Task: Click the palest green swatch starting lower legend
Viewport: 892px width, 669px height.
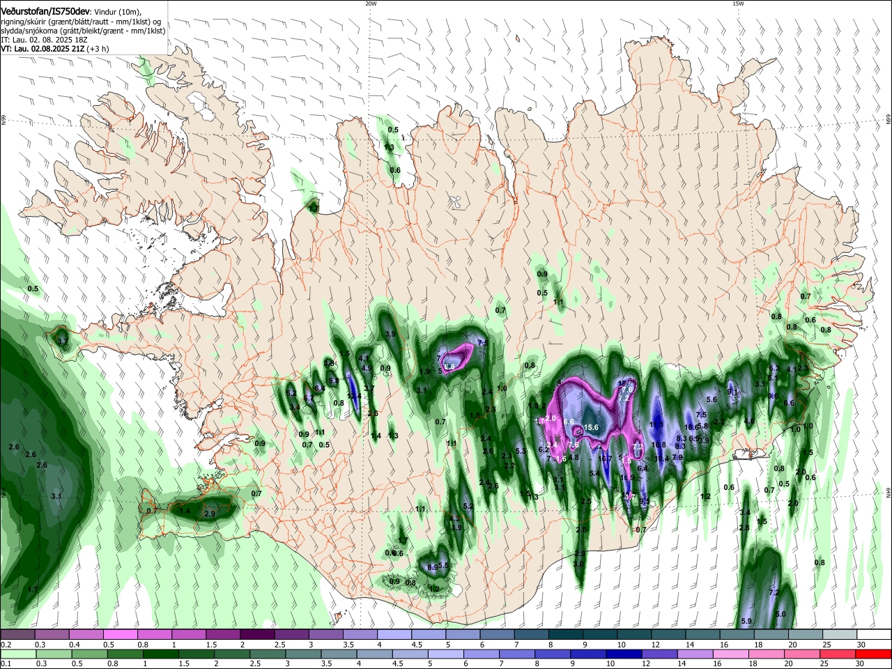Action: [x=17, y=654]
